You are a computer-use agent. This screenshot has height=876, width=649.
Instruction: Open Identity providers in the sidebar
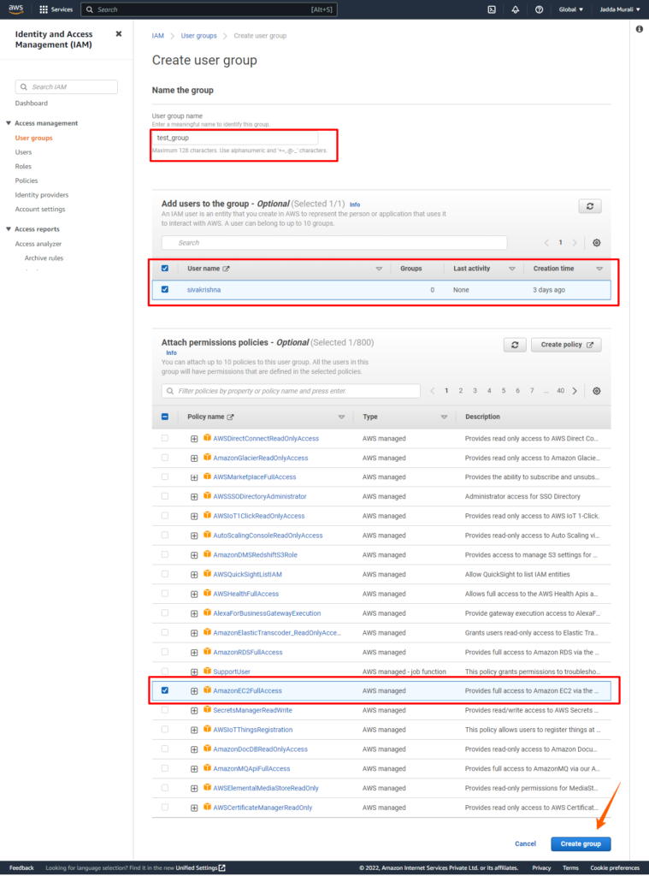[x=42, y=195]
